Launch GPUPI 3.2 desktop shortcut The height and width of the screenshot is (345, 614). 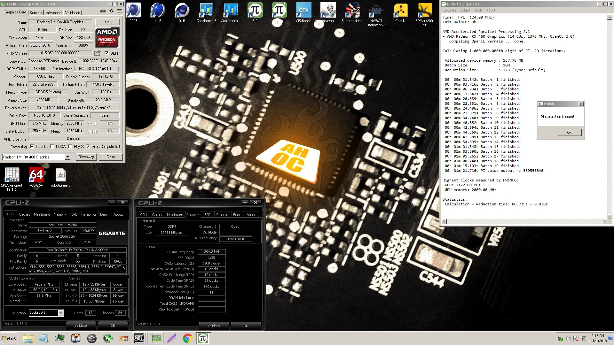(255, 13)
